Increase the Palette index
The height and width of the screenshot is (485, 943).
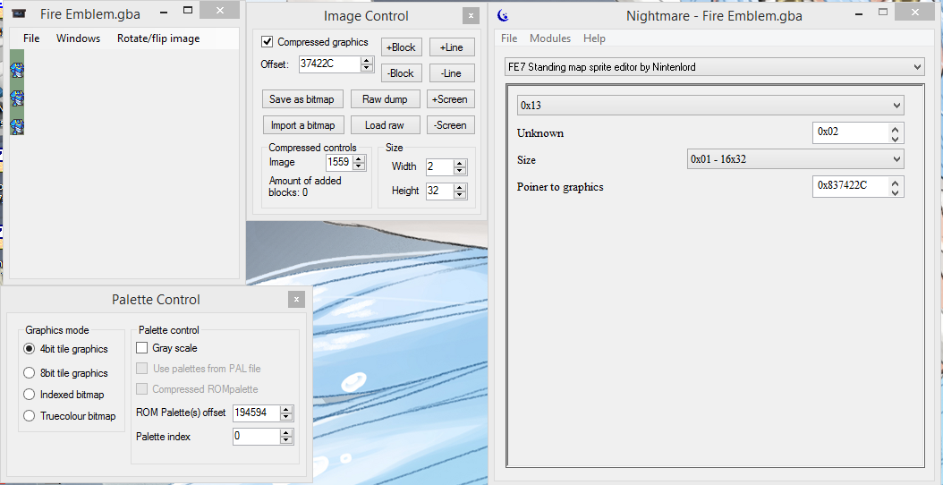coord(286,433)
